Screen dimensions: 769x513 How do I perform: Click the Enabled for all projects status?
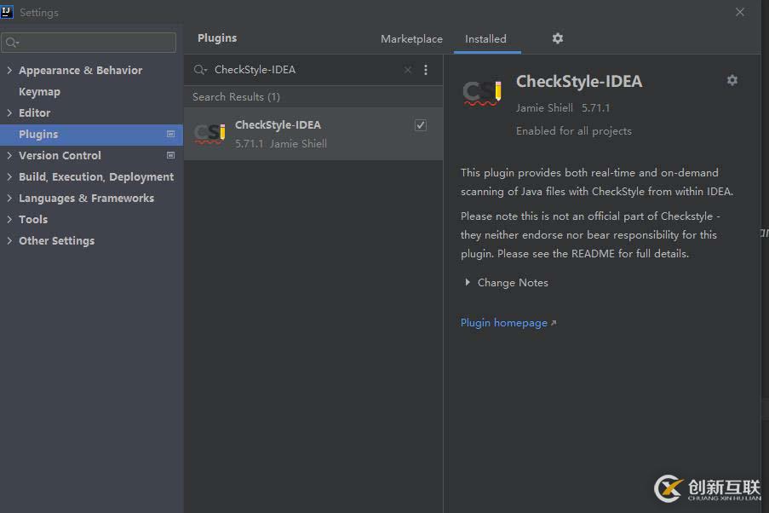pos(574,131)
